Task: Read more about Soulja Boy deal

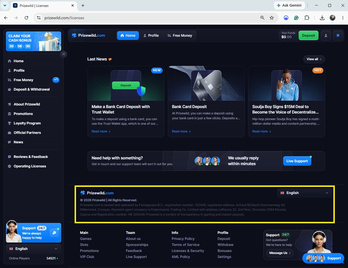Action: pos(262,131)
